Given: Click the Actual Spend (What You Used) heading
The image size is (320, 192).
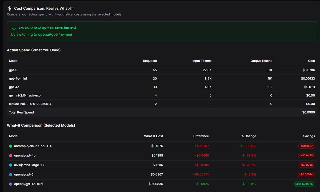Looking at the screenshot, I should click(34, 50).
